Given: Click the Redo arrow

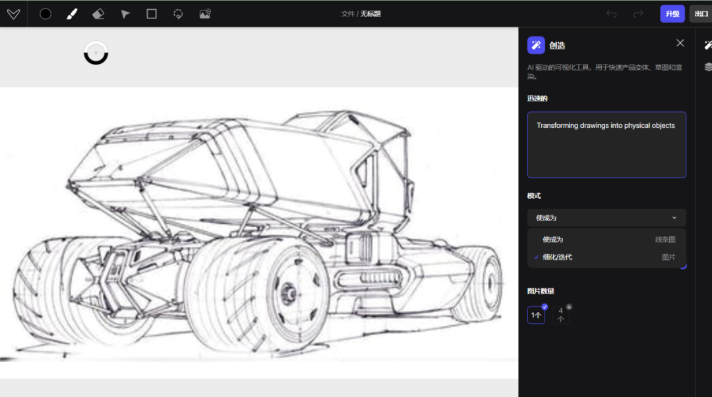Looking at the screenshot, I should coord(638,14).
